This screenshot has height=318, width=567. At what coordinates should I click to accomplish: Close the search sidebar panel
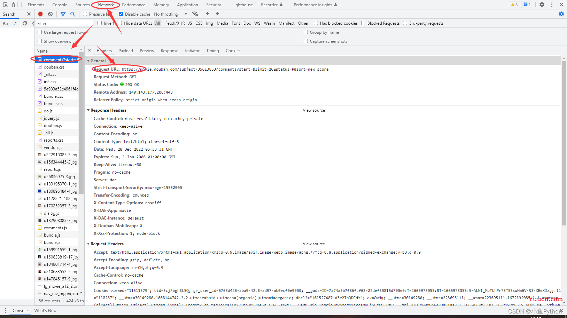coord(29,14)
